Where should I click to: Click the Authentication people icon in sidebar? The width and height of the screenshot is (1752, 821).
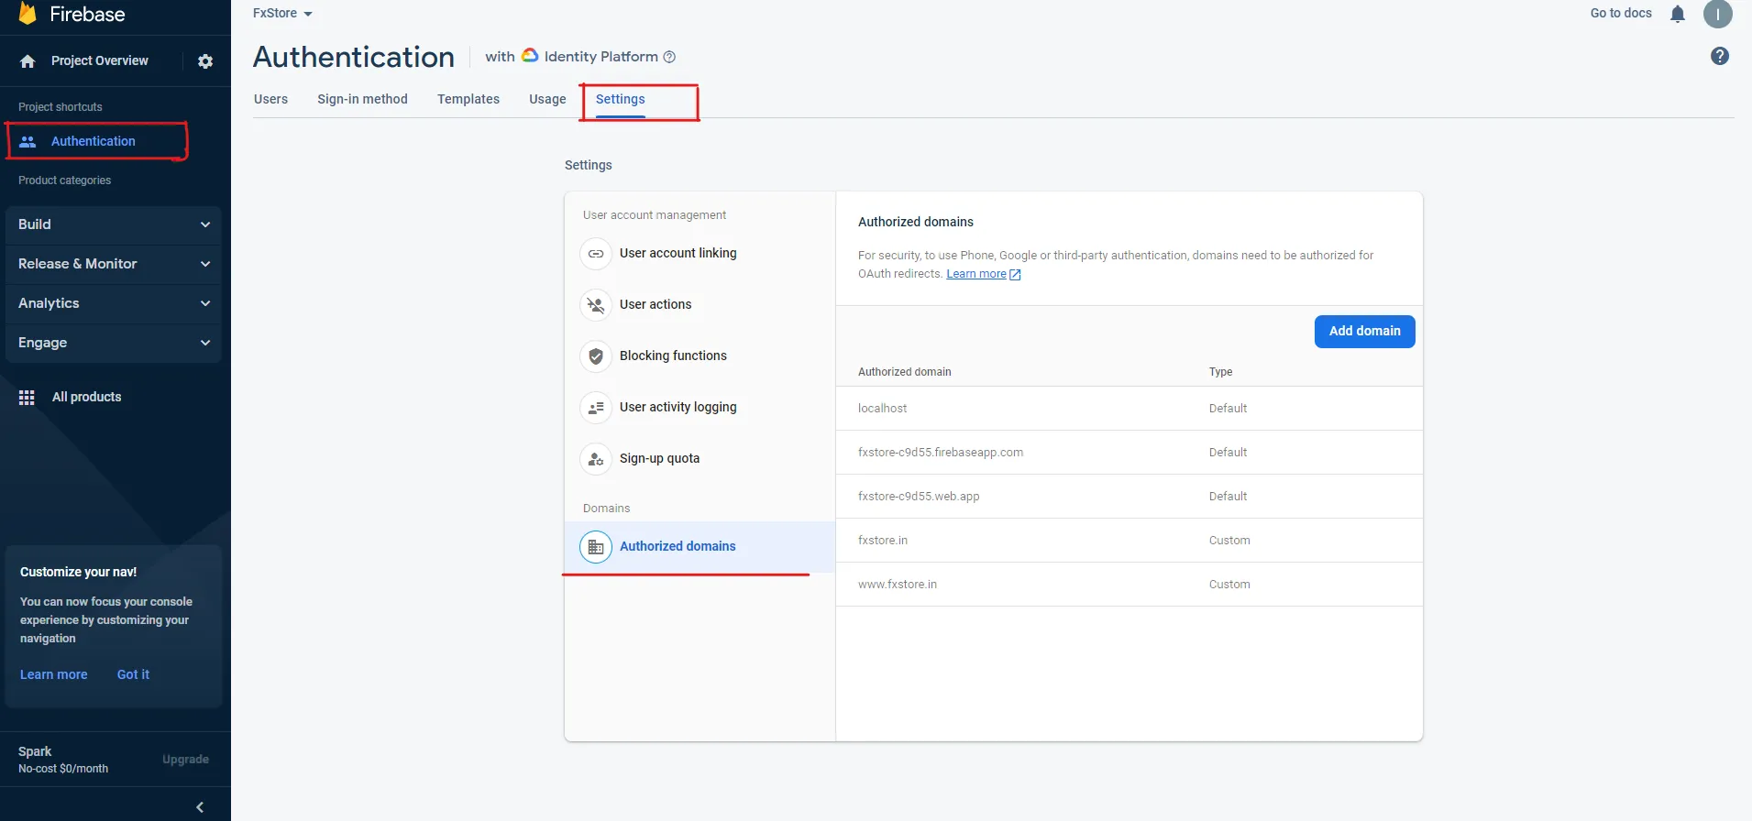click(x=28, y=141)
